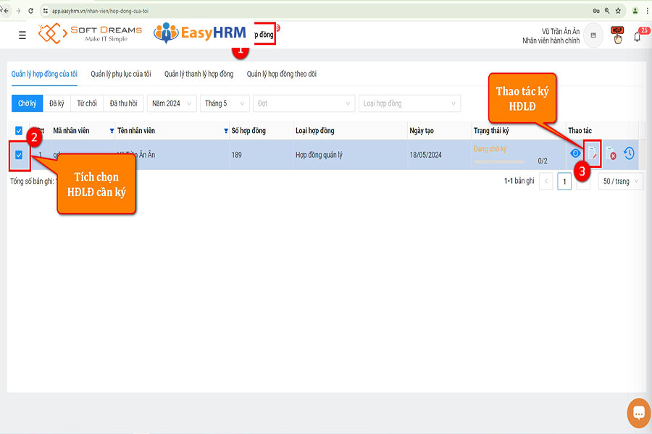
Task: Expand the Loại hợp đồng dropdown
Action: coord(409,103)
